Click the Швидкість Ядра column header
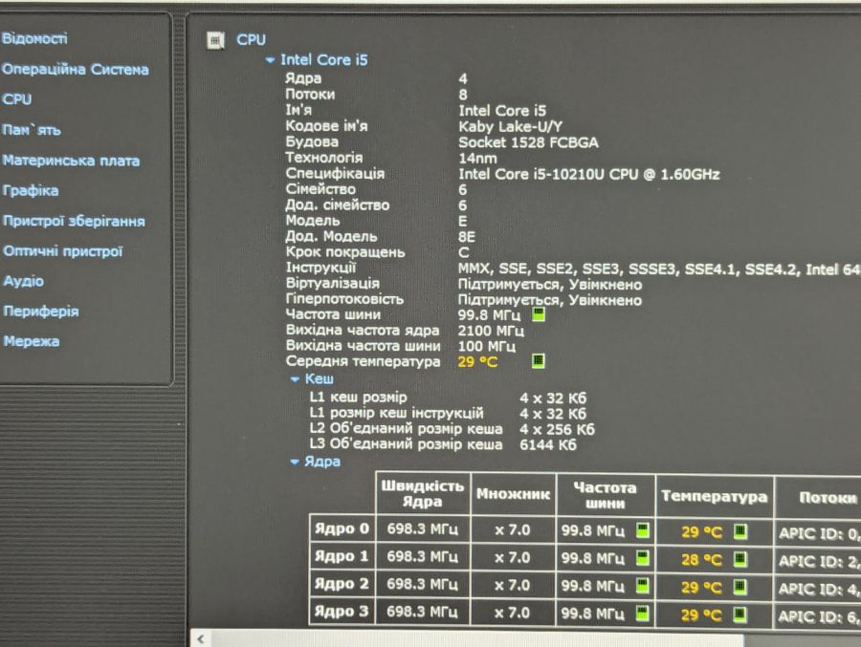This screenshot has width=861, height=647. coord(422,494)
